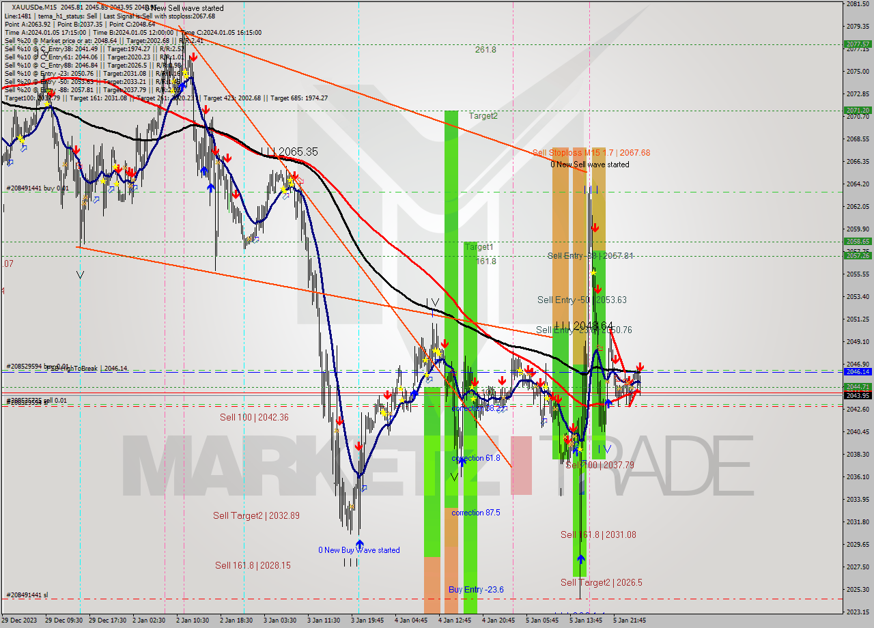Select the green 2077.57 price axis tag
Viewport: 874px width, 628px height.
tap(858, 44)
